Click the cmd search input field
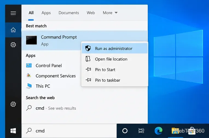209x138 pixels. click(x=69, y=131)
